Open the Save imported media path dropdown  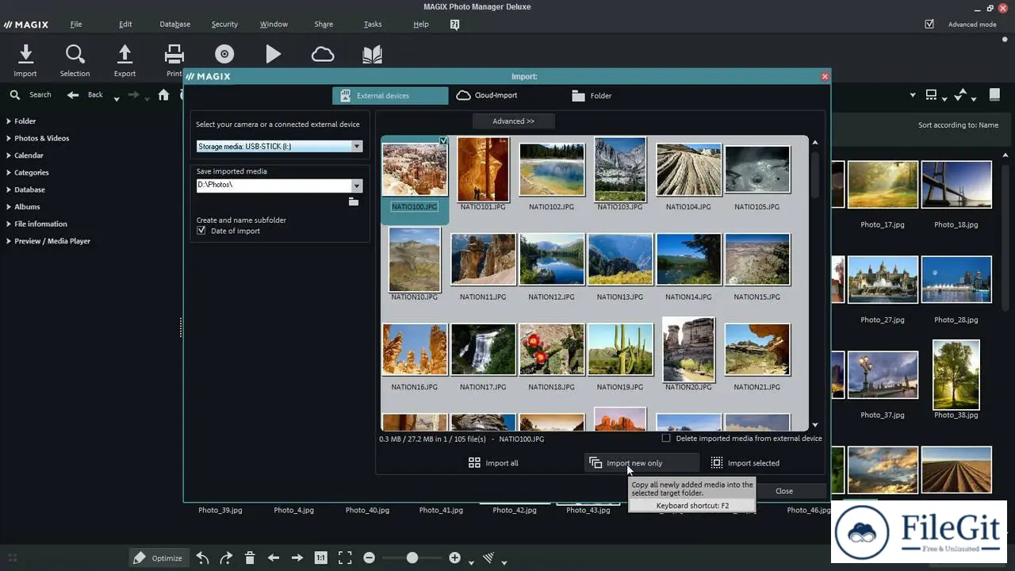(357, 186)
